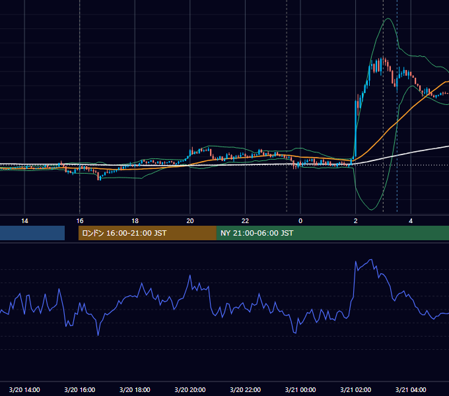Click the 3/20 16:00 date label
This screenshot has width=449, height=396.
tap(80, 389)
